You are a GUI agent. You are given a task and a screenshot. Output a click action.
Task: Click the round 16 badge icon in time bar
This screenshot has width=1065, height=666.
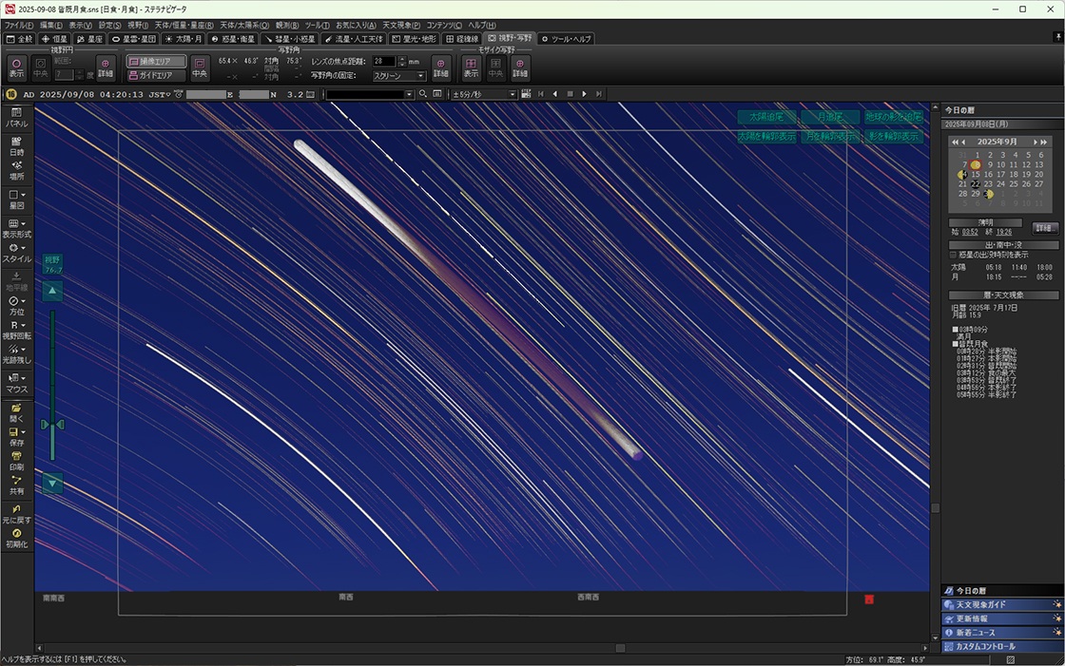10,94
